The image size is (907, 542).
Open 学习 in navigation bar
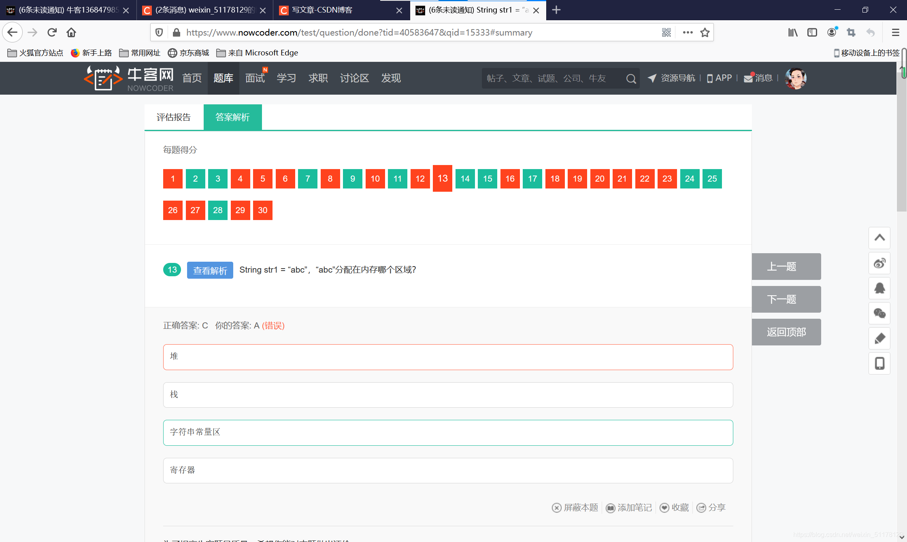click(287, 78)
